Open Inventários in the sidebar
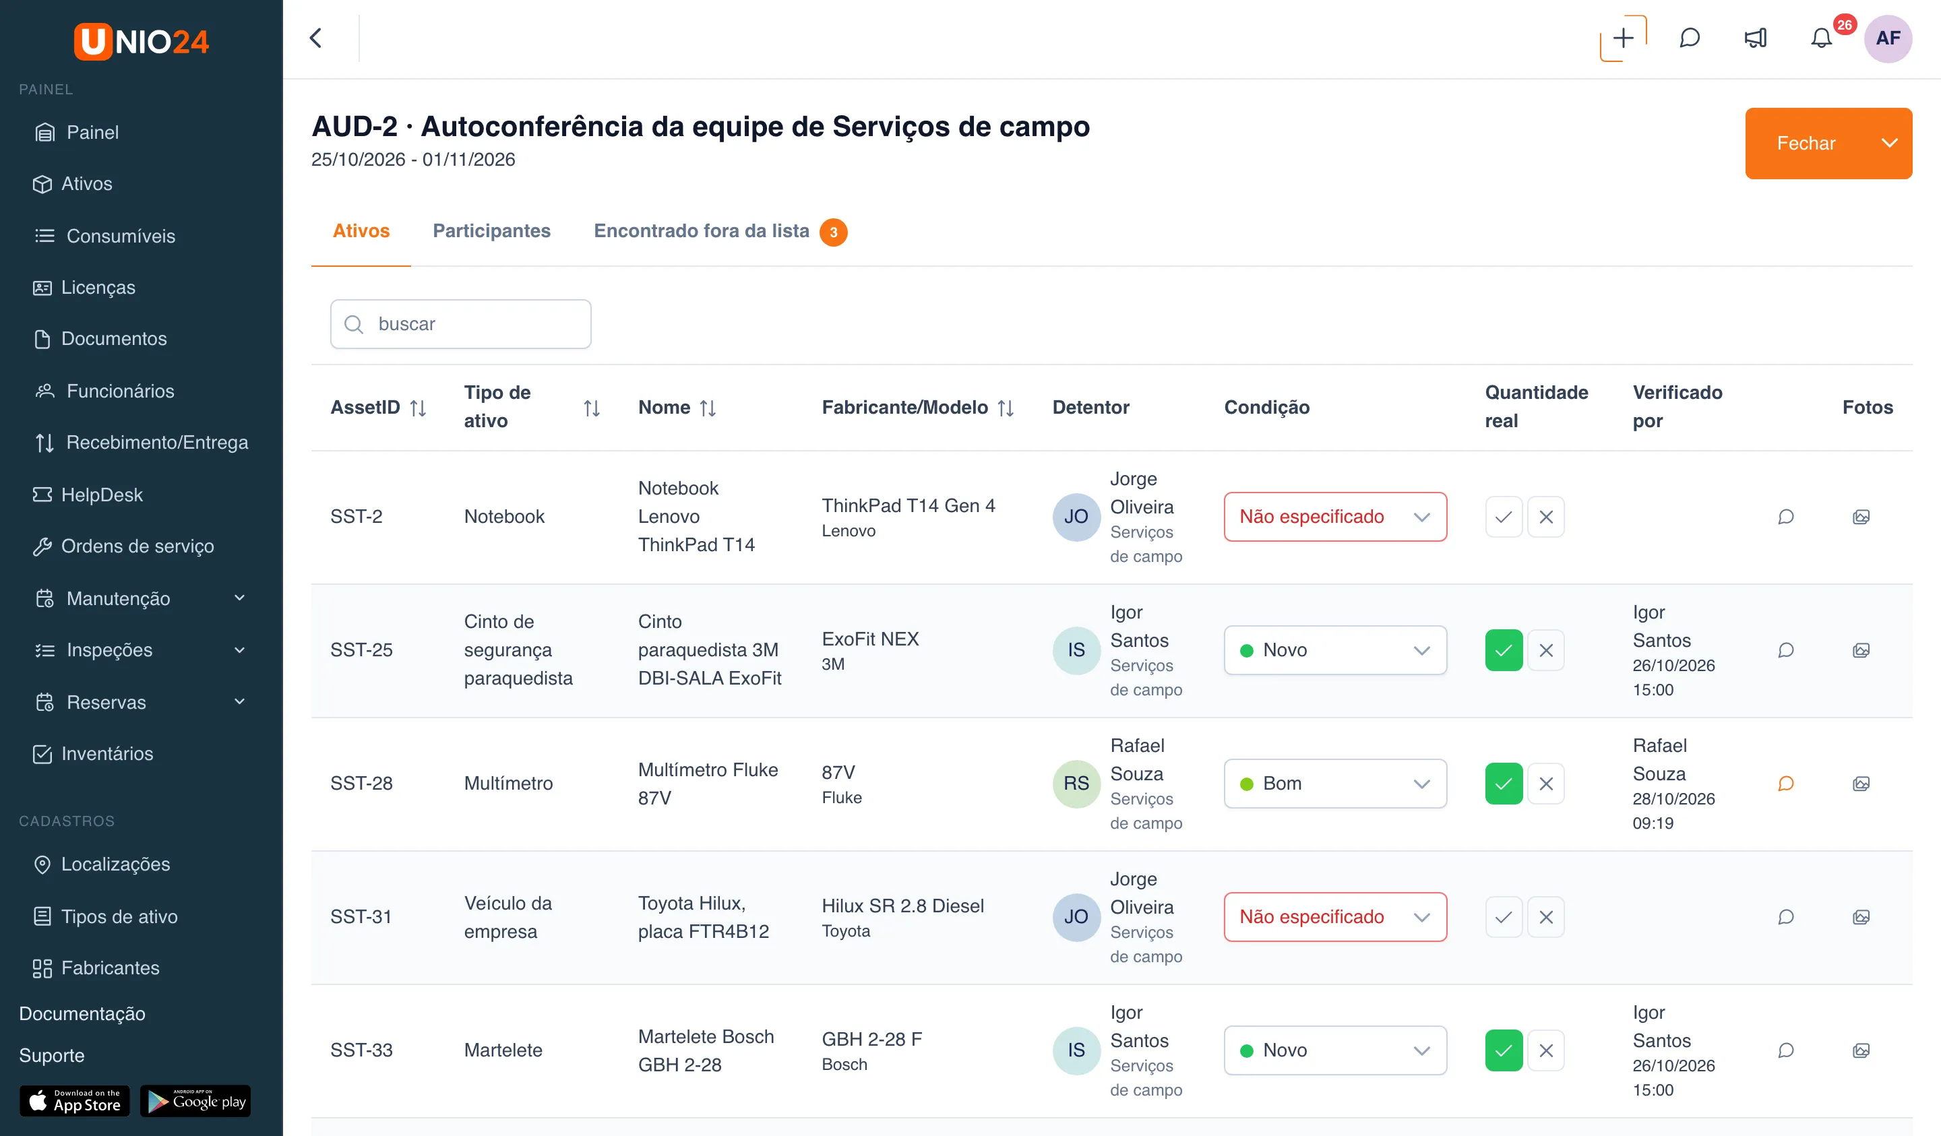This screenshot has width=1941, height=1136. [107, 753]
